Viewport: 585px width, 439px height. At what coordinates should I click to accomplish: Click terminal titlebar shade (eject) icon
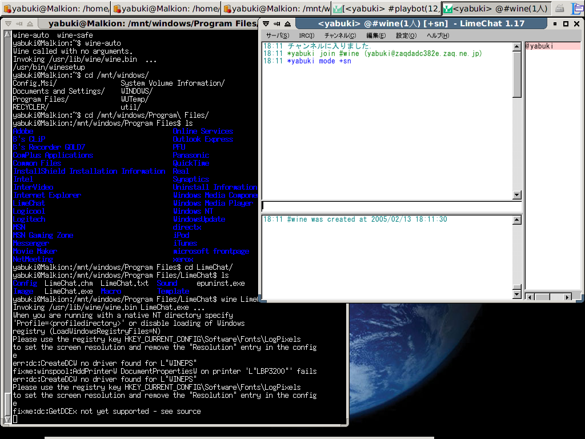pyautogui.click(x=30, y=23)
